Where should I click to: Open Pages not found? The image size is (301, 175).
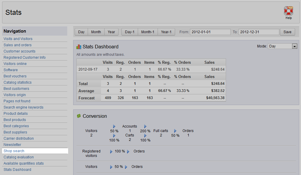(x=17, y=101)
